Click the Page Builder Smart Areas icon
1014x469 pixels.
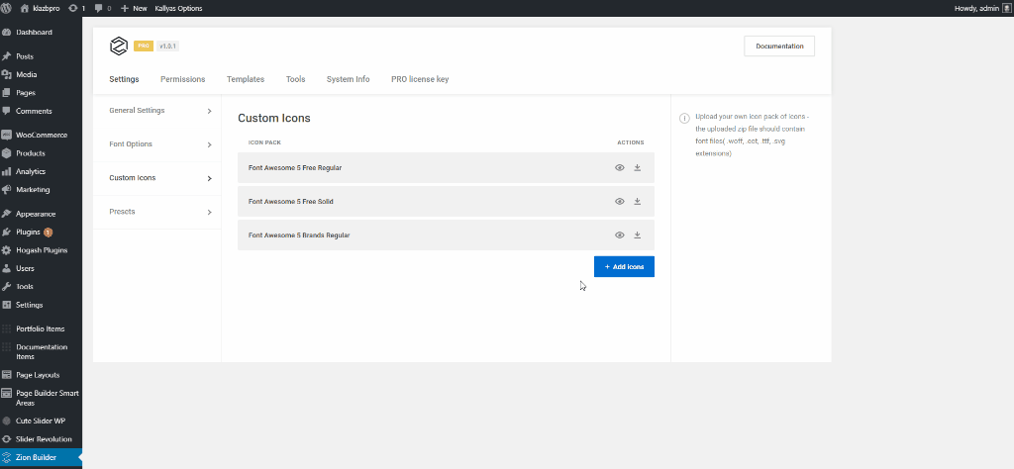pyautogui.click(x=7, y=393)
